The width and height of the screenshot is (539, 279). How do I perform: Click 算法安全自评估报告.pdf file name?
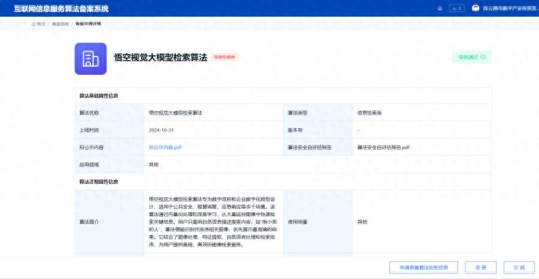click(383, 147)
